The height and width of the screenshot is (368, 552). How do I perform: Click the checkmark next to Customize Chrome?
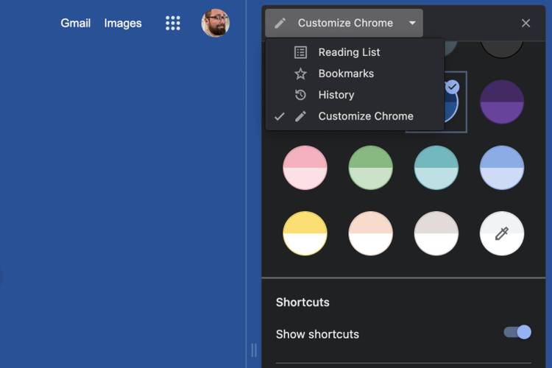point(279,116)
